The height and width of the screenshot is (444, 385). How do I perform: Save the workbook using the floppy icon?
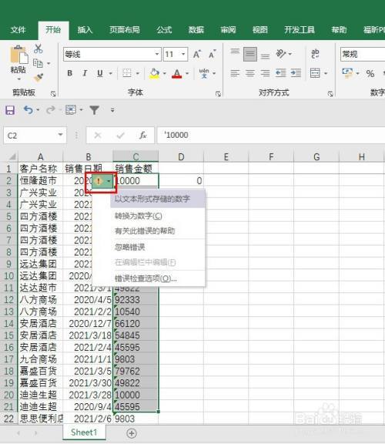pos(10,110)
